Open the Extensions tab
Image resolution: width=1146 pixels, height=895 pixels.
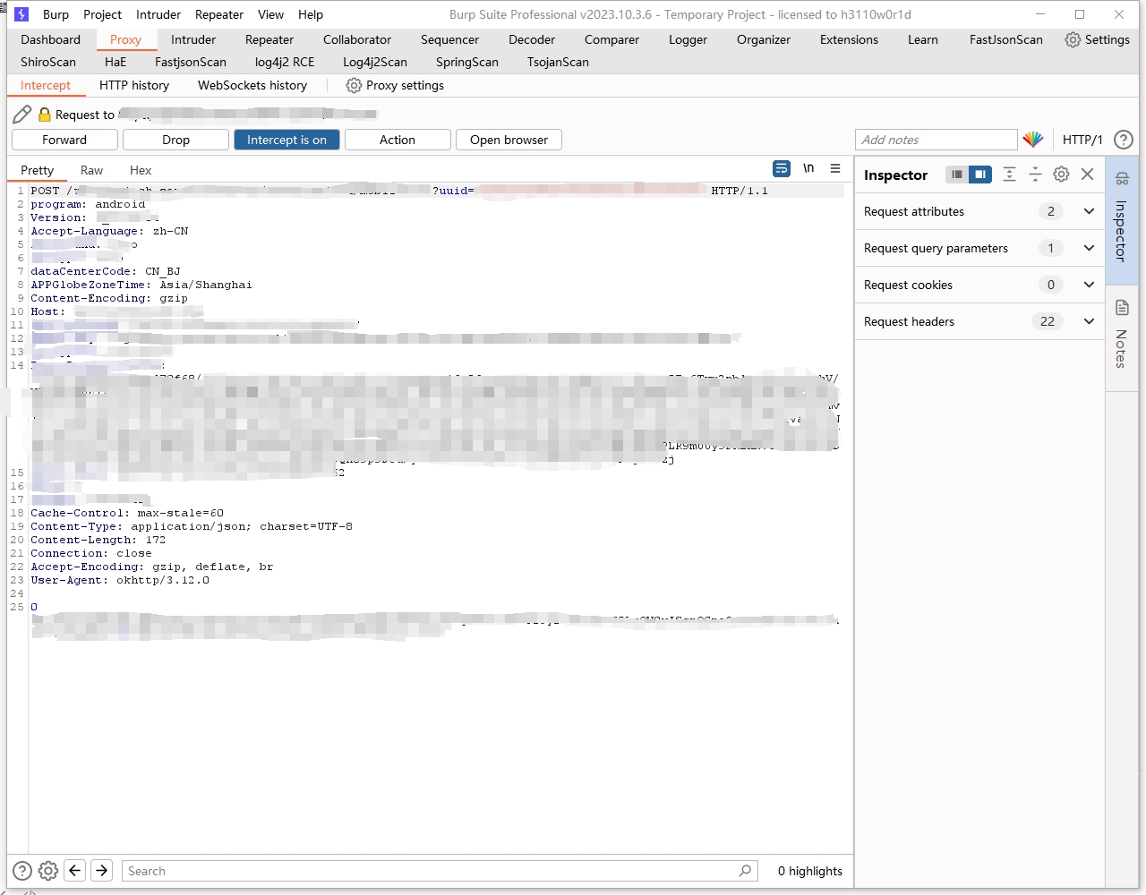coord(849,39)
